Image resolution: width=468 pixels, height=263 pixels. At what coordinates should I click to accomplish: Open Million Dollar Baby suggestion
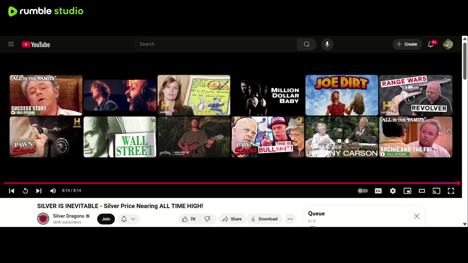click(x=268, y=95)
